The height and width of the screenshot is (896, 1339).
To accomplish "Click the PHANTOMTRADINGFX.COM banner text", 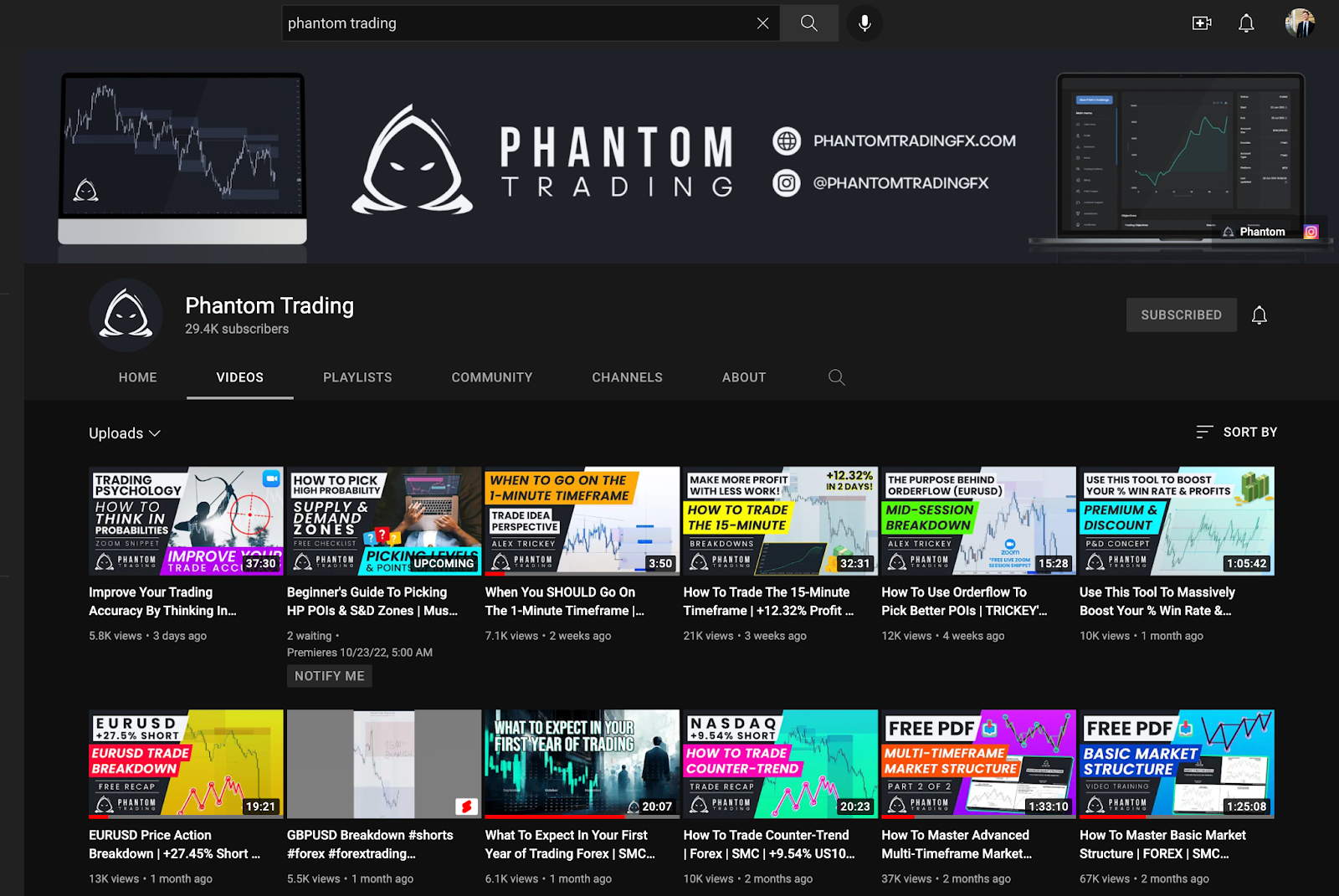I will pos(915,141).
